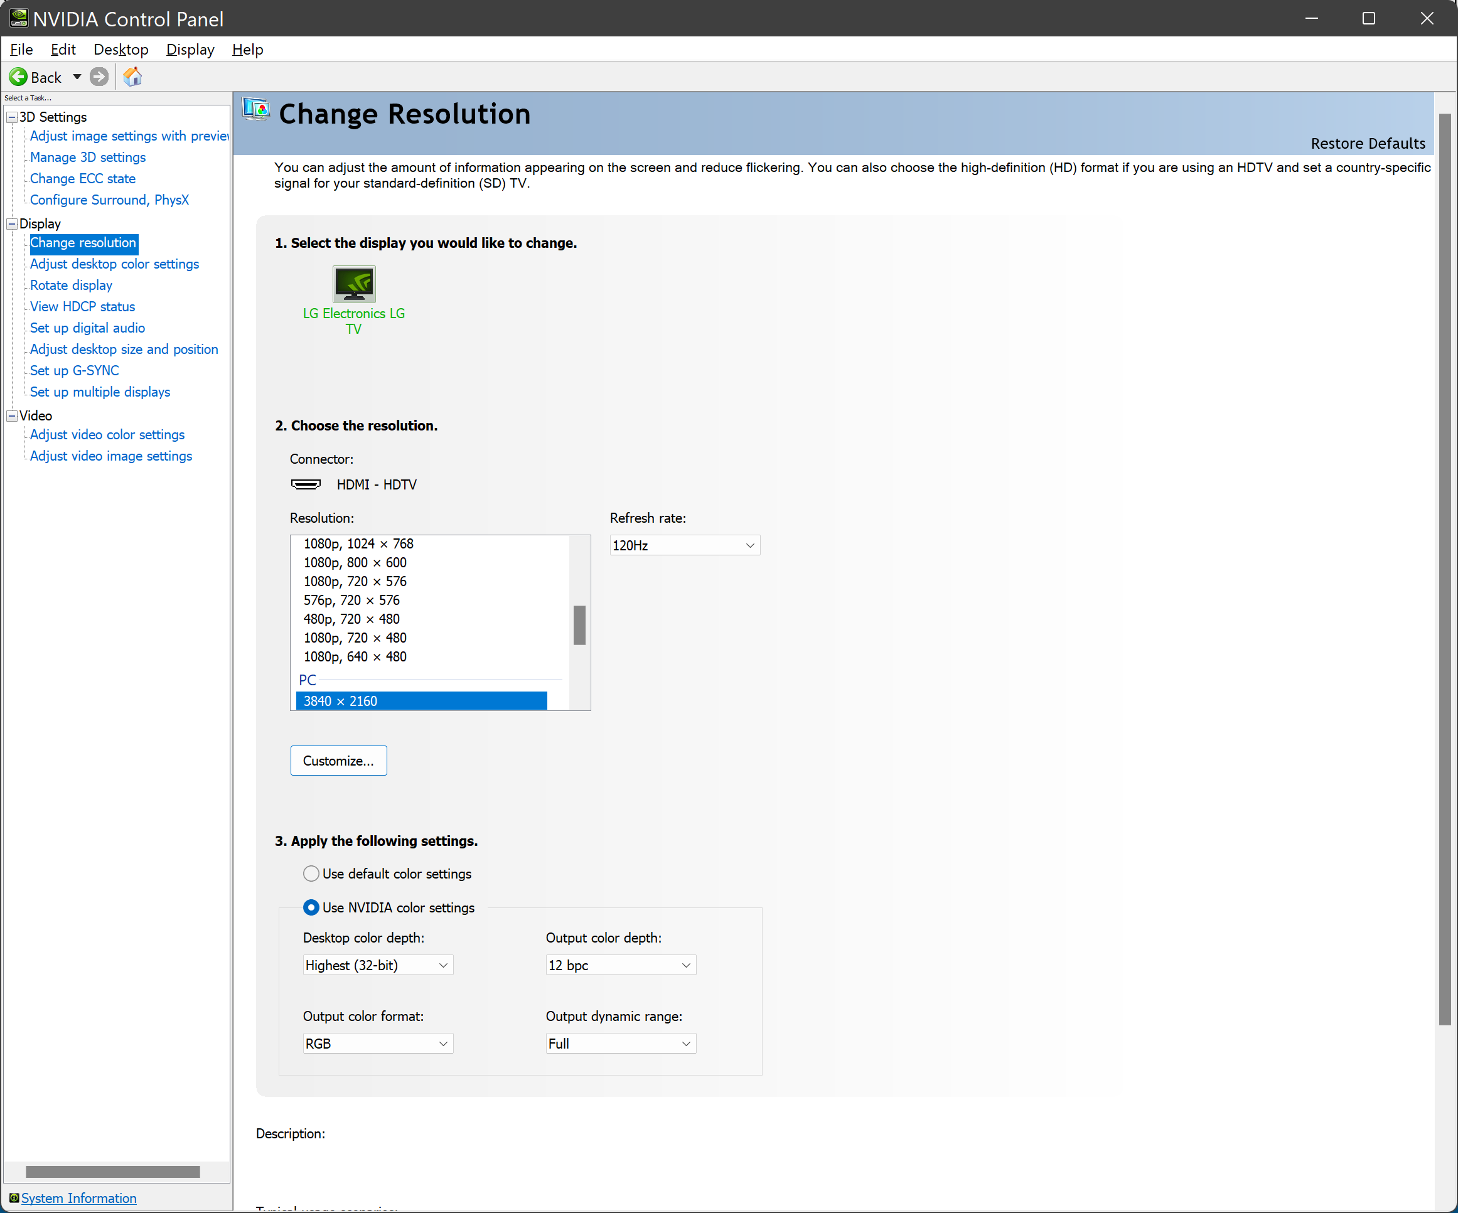Click the Forward arrow icon in toolbar
This screenshot has height=1213, width=1458.
click(99, 77)
